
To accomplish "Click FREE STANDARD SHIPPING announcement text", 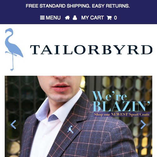I will [x=58, y=6].
